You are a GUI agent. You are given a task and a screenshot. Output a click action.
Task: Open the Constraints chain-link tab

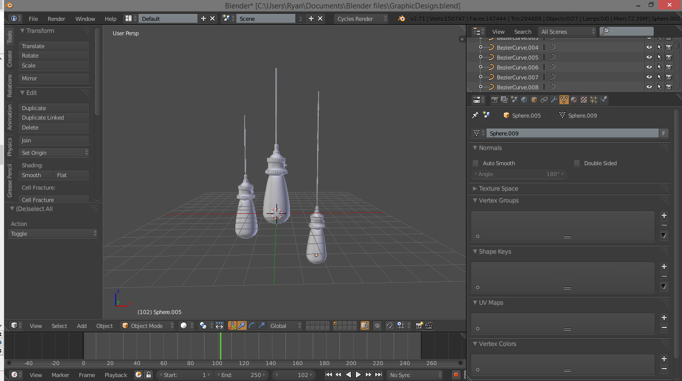[x=544, y=100]
